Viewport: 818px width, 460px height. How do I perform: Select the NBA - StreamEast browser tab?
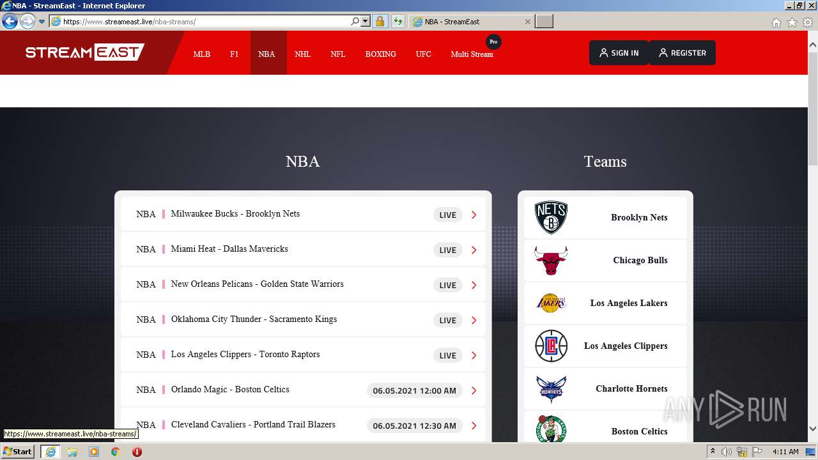[x=472, y=22]
